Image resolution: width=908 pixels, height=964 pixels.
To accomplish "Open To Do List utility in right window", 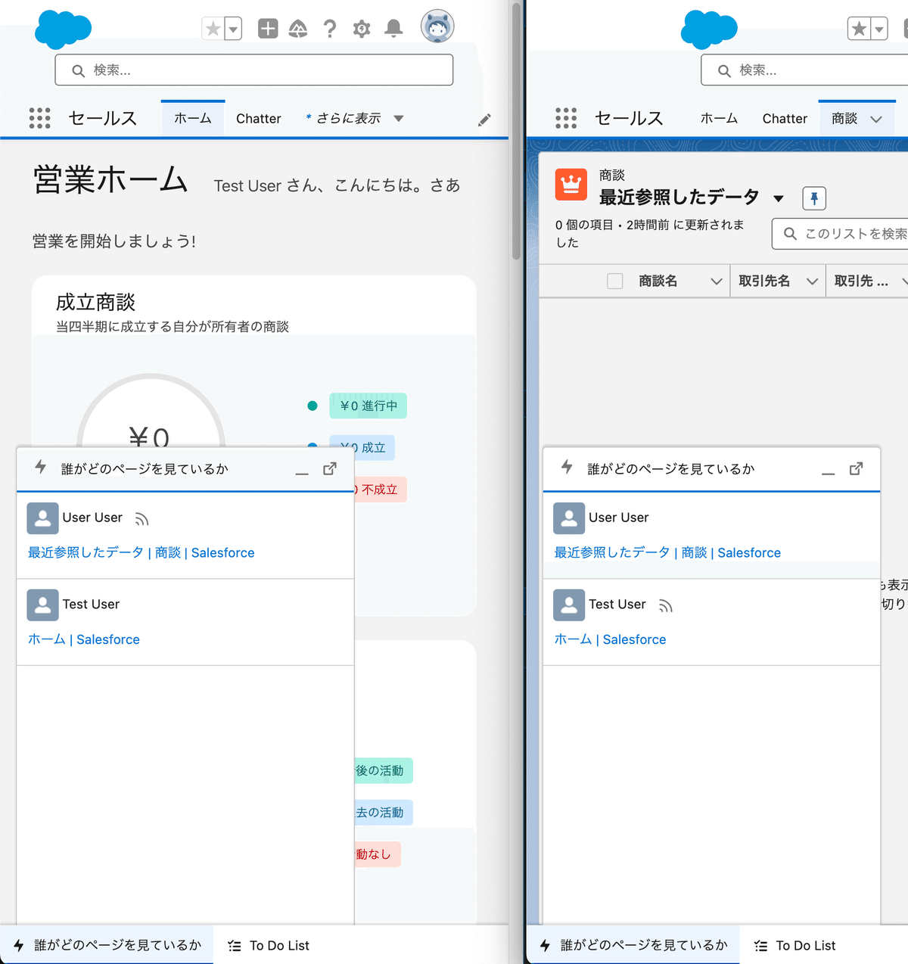I will tap(796, 945).
